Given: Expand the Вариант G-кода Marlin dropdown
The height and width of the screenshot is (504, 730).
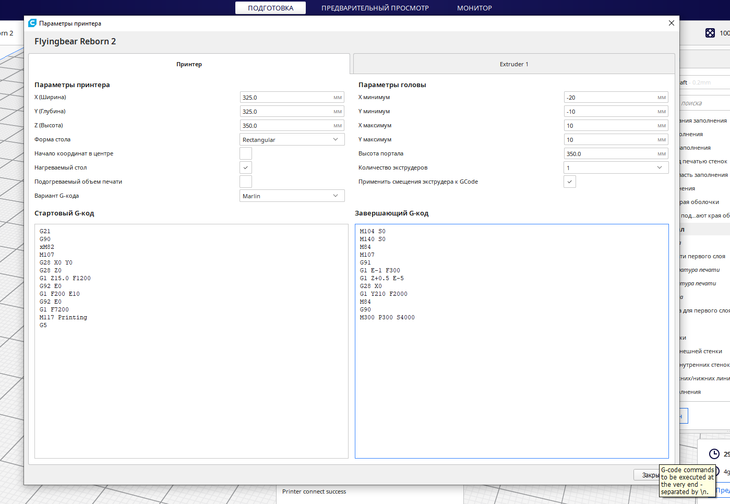Looking at the screenshot, I should click(x=292, y=196).
